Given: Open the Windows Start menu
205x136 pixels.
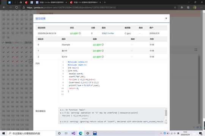Looking at the screenshot, I should click(x=3, y=133).
